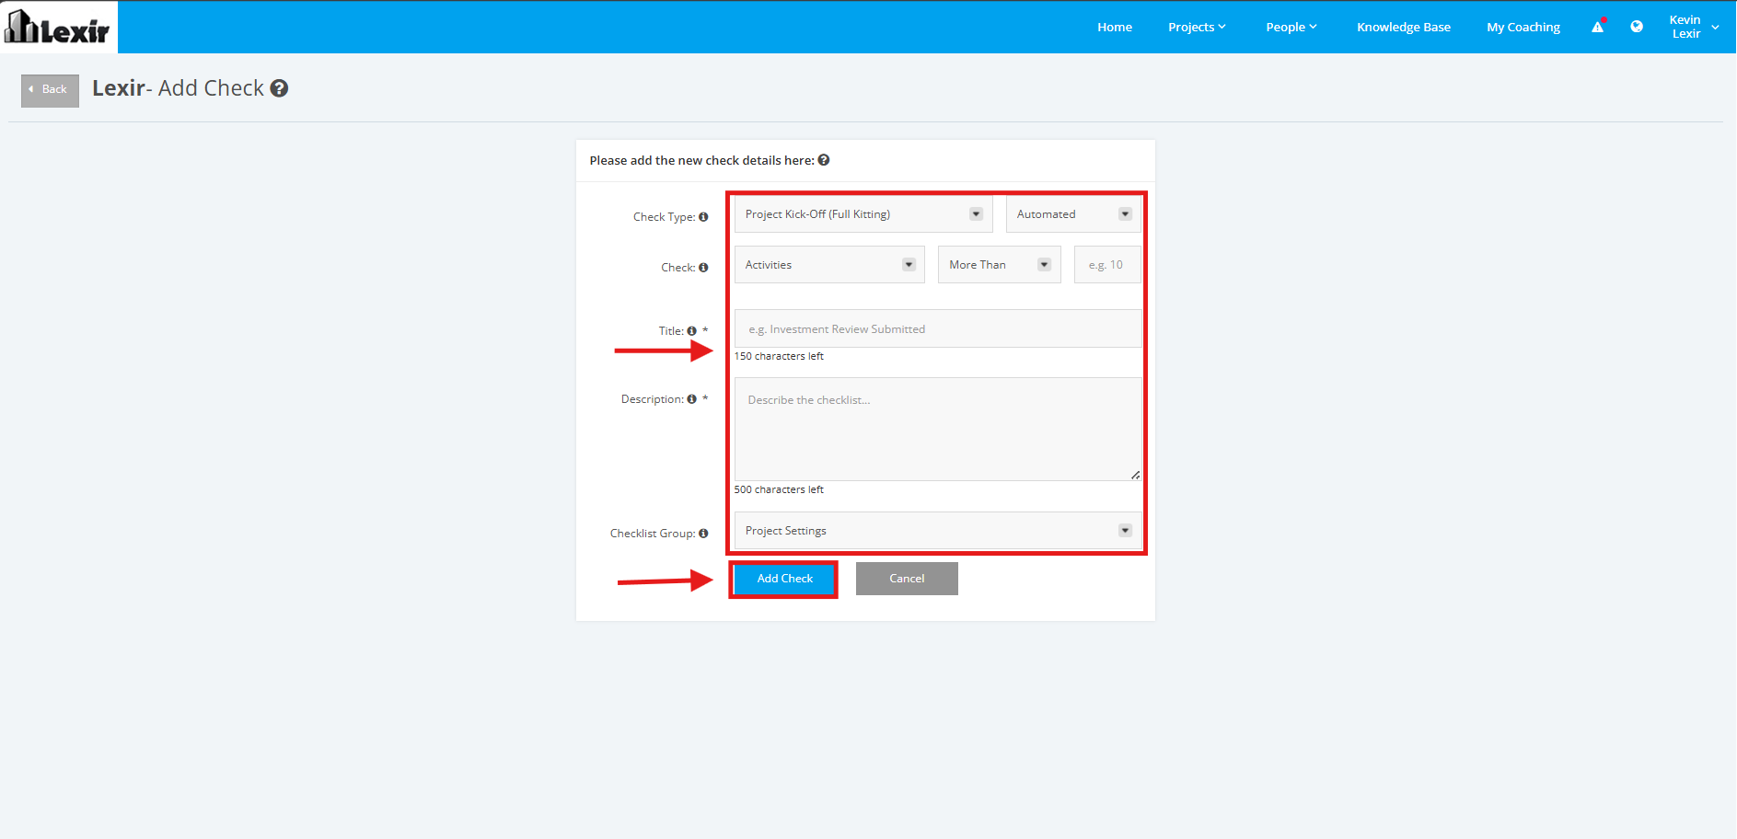The height and width of the screenshot is (839, 1737).
Task: Open My Coaching
Action: coord(1523,27)
